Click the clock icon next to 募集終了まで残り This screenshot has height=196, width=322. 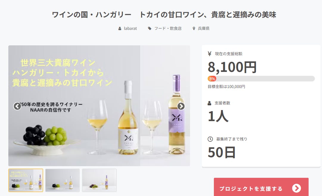(x=210, y=139)
